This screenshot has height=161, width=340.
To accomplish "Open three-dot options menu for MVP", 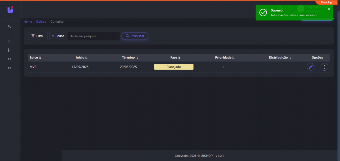I will [324, 67].
